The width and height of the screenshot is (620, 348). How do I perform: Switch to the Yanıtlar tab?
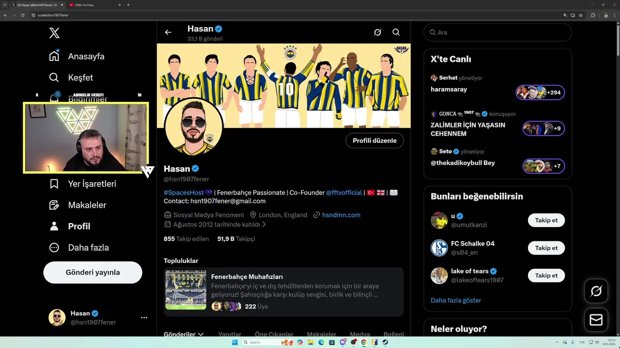(x=230, y=334)
